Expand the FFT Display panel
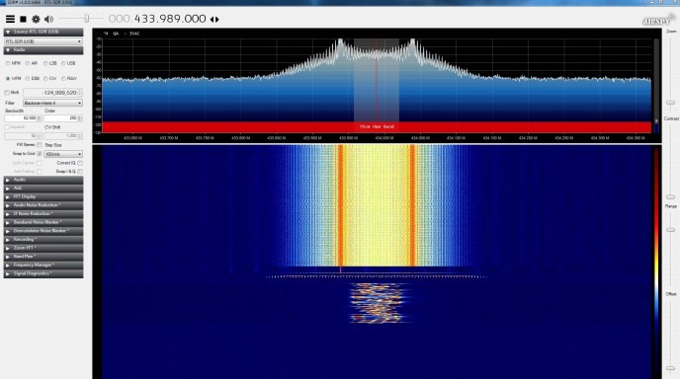 [x=43, y=196]
